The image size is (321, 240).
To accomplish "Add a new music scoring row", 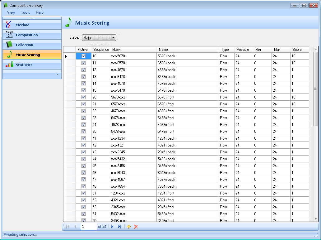I will point(129,227).
